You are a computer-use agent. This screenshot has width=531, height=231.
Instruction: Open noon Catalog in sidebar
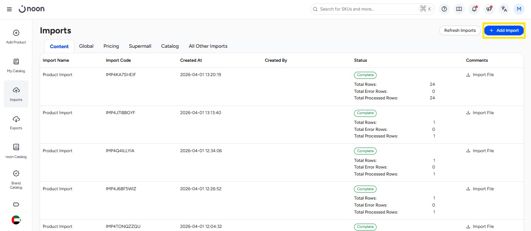click(x=16, y=151)
